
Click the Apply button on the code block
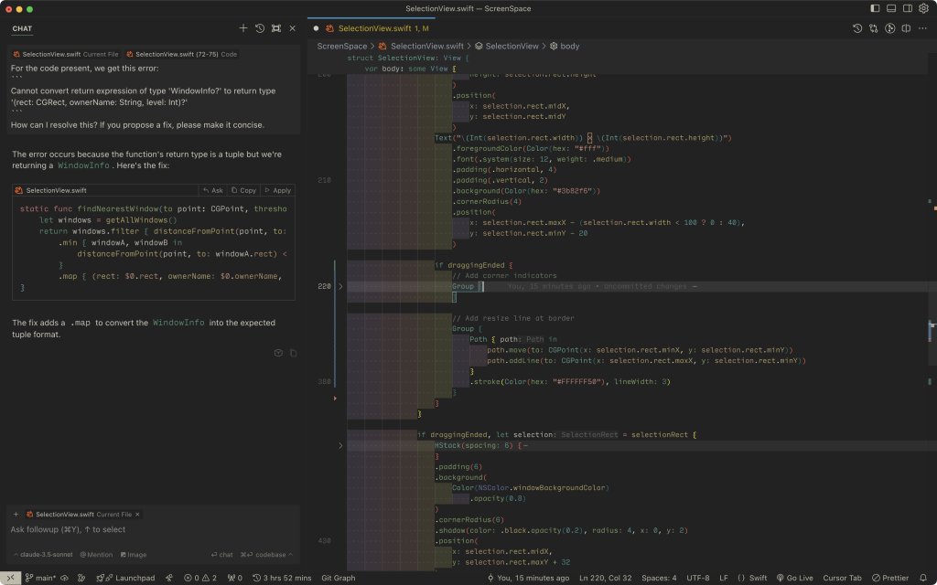pyautogui.click(x=277, y=190)
